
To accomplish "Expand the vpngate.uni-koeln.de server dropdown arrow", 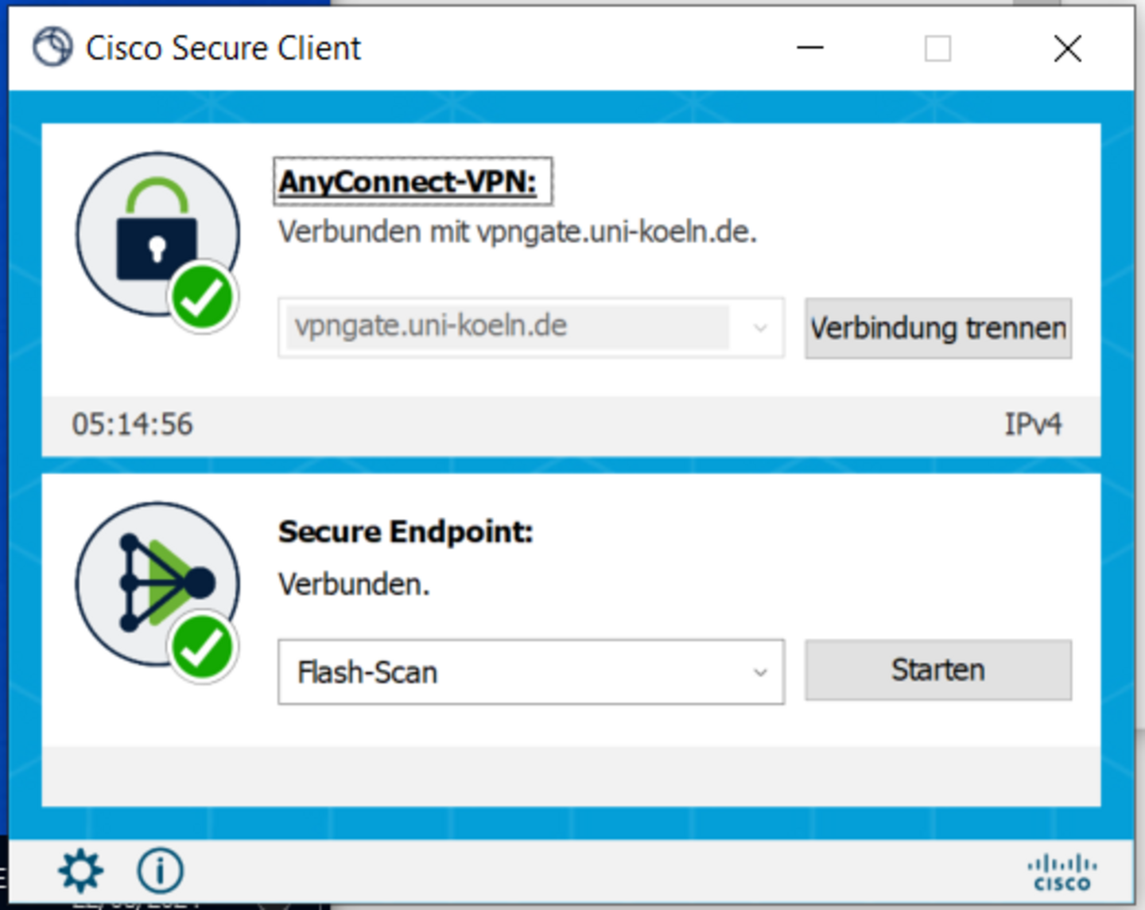I will tap(760, 328).
